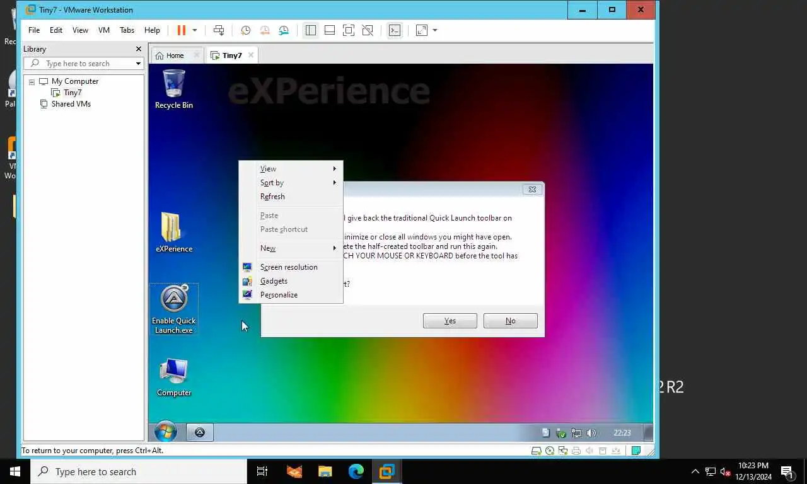Enter full screen mode icon
The height and width of the screenshot is (484, 807).
tap(348, 30)
